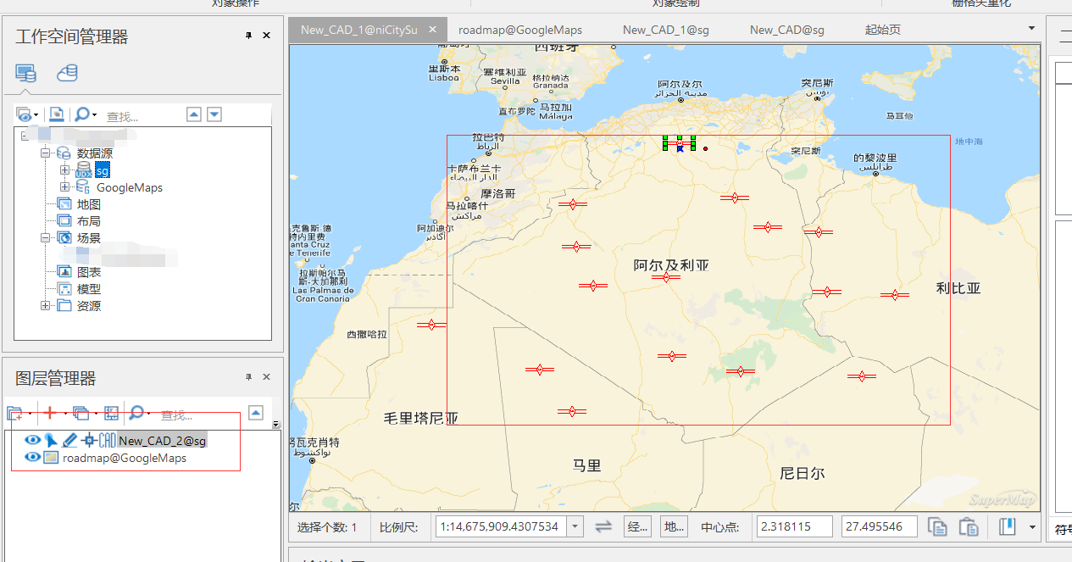Switch to the New_CAD_1@sg tab
1072x562 pixels.
click(666, 30)
